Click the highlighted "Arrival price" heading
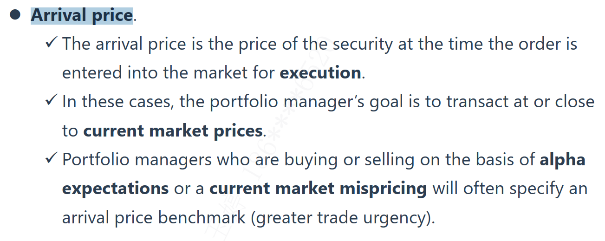Image resolution: width=605 pixels, height=241 pixels. click(x=82, y=15)
